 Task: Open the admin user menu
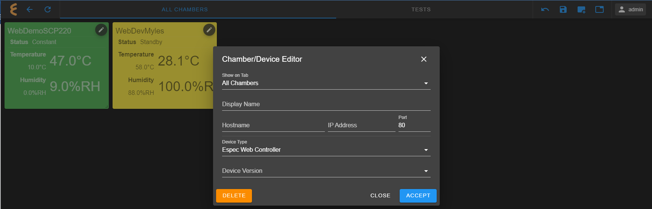[630, 9]
